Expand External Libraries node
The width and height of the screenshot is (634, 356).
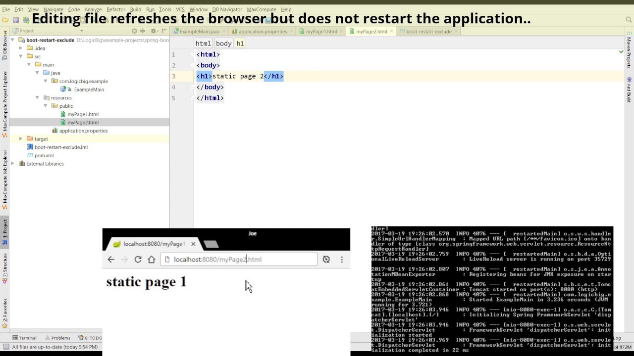tap(13, 164)
